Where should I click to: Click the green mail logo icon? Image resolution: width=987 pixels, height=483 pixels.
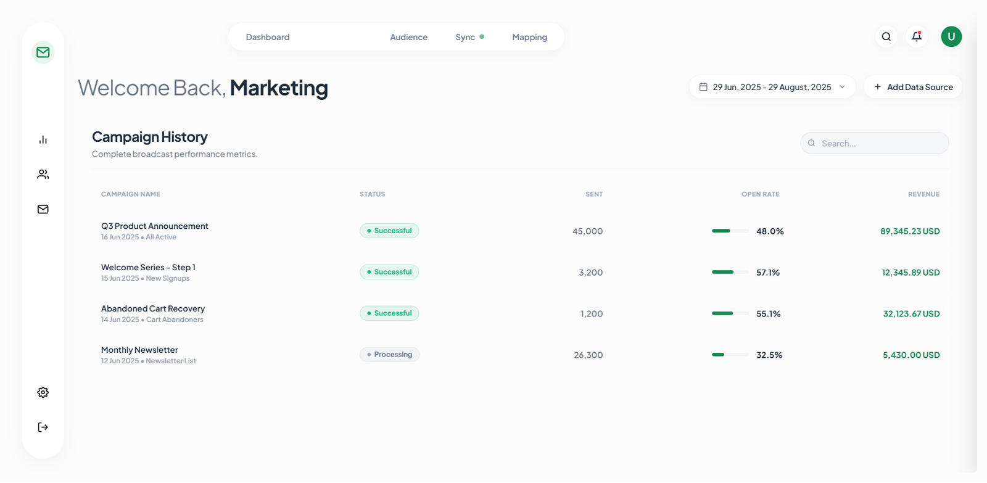click(x=43, y=52)
